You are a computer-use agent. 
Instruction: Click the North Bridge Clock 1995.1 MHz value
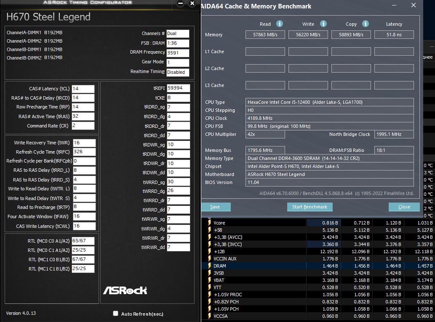(394, 134)
